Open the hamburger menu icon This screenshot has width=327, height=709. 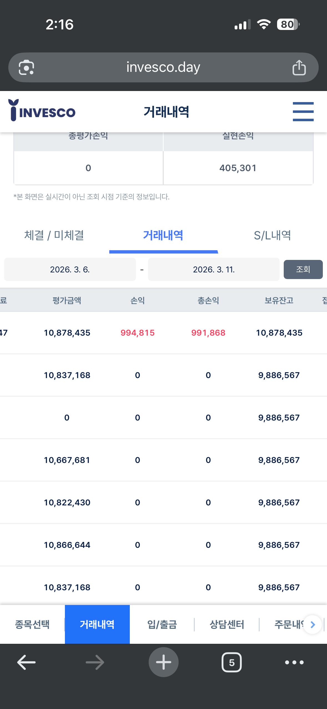(303, 112)
